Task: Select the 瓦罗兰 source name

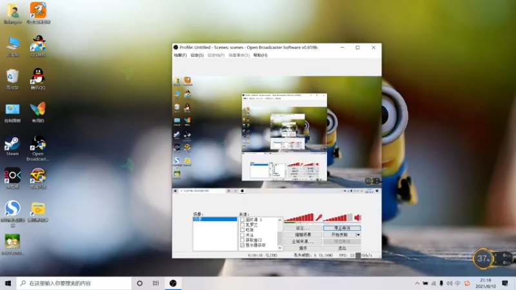Action: click(252, 225)
